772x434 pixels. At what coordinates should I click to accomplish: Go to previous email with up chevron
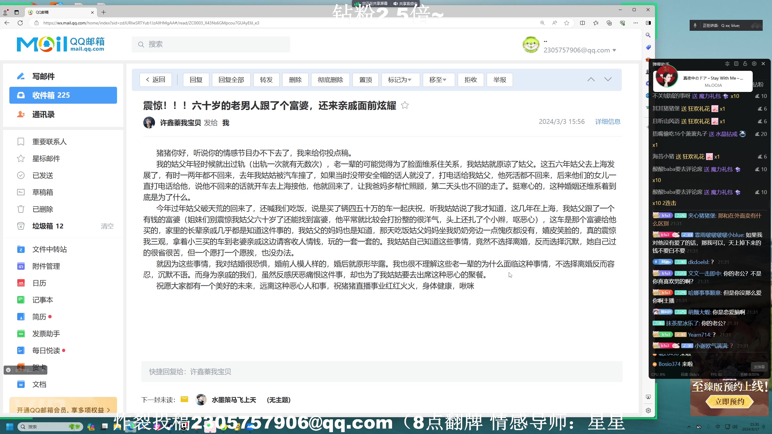[591, 80]
